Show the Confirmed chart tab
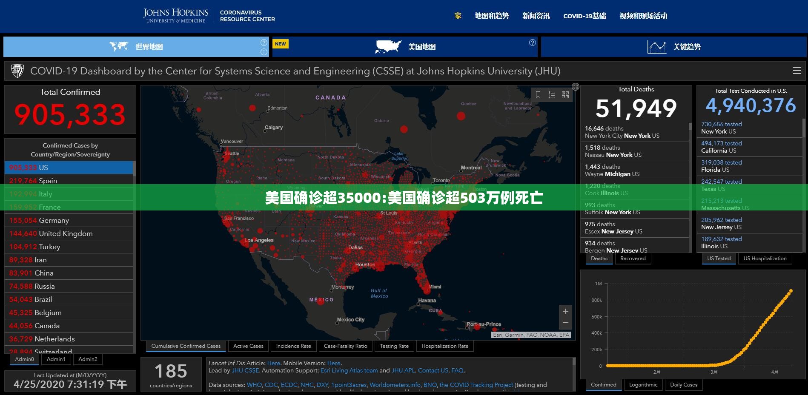808x395 pixels. tap(603, 385)
